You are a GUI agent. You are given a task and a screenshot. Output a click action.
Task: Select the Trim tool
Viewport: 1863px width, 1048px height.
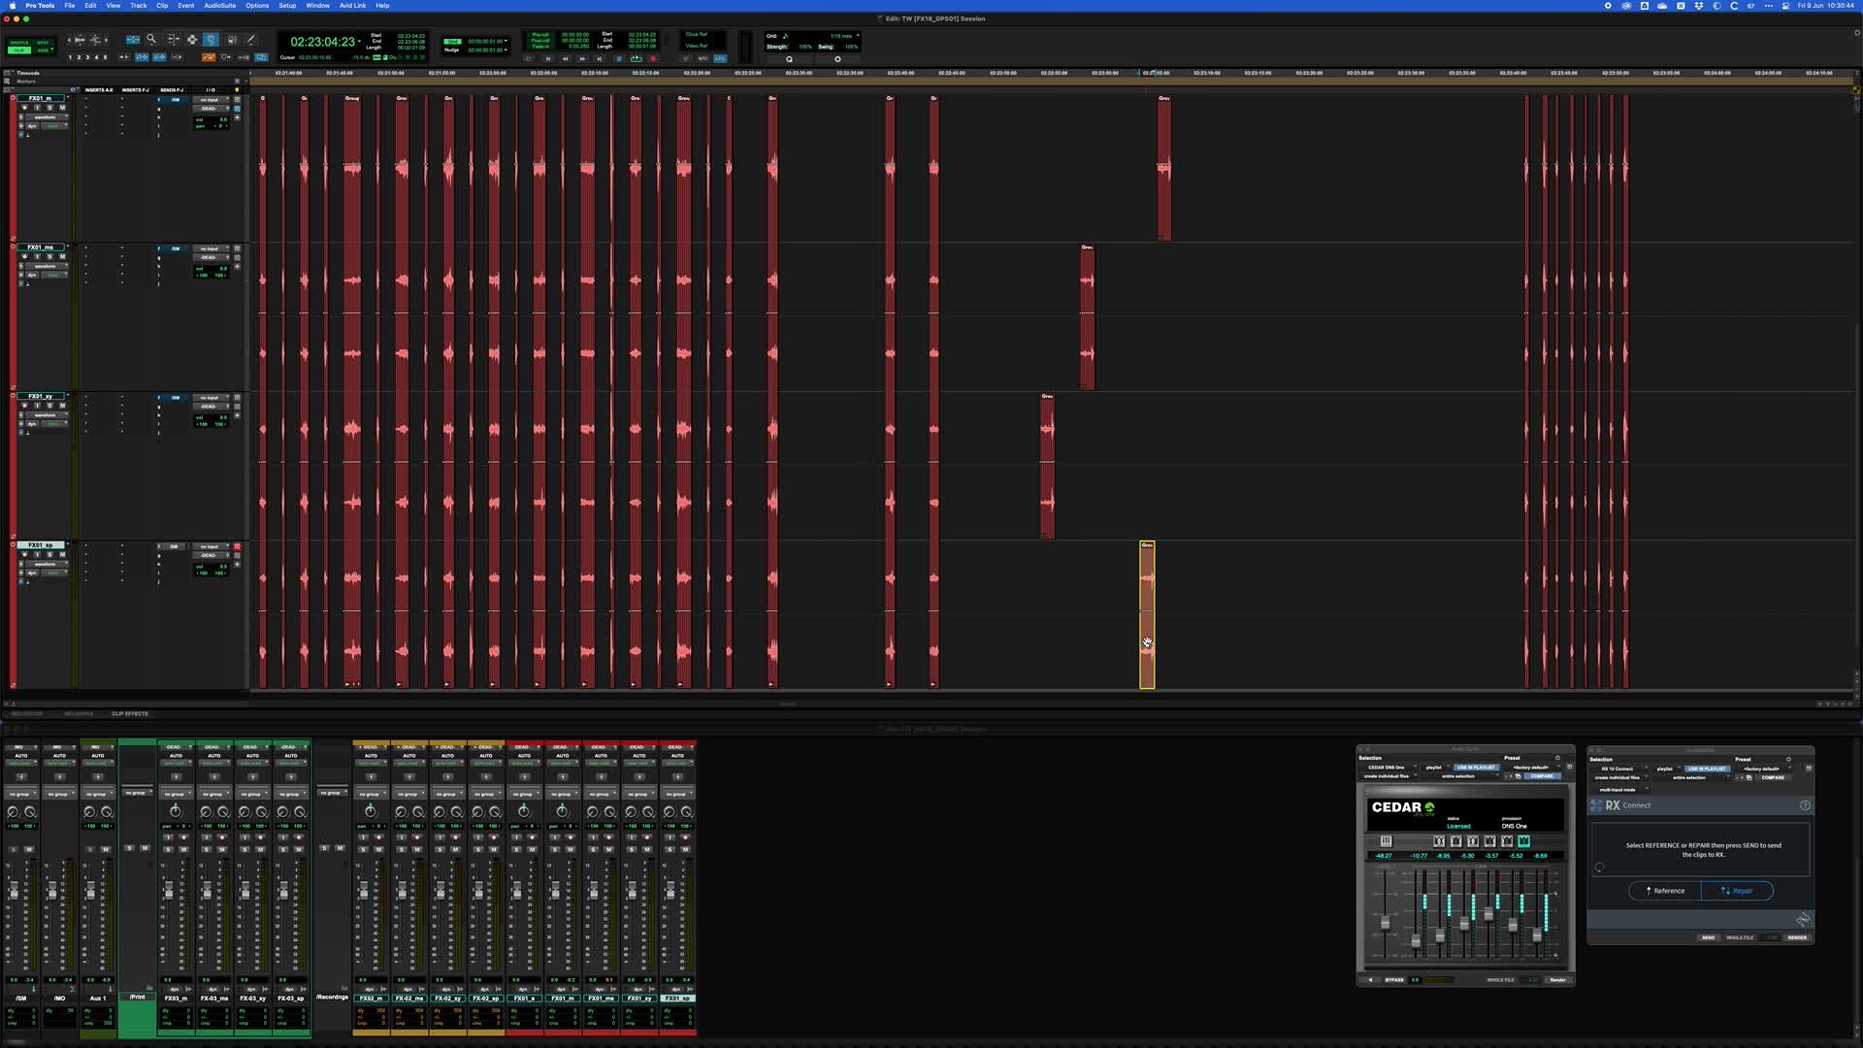[x=173, y=39]
